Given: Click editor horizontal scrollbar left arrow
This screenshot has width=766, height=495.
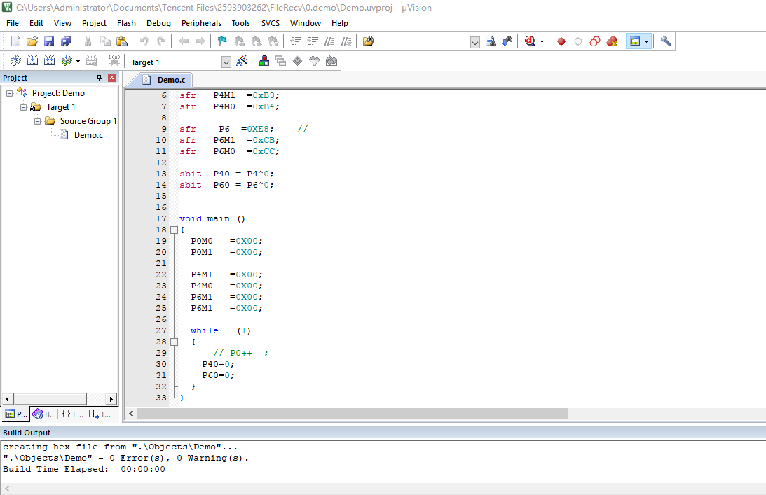Looking at the screenshot, I should tap(131, 414).
